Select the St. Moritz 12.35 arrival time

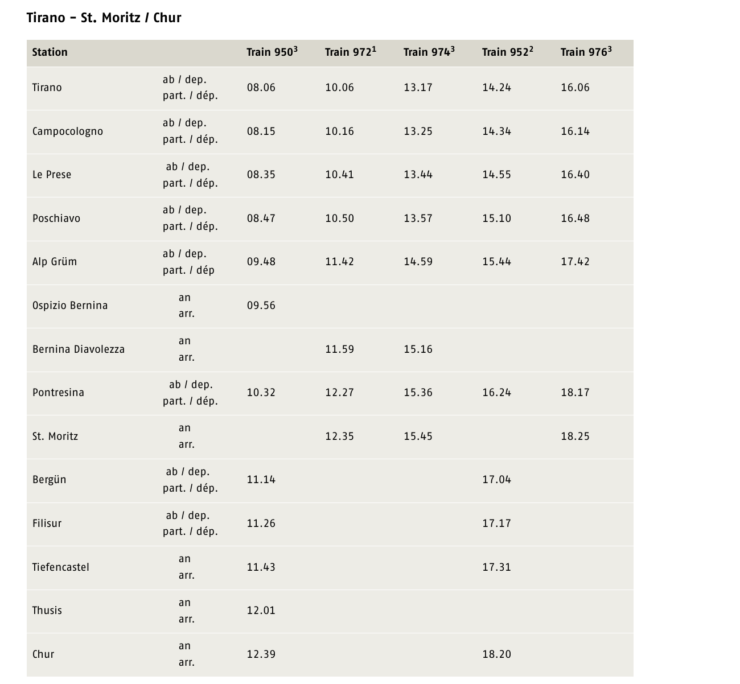(x=340, y=436)
